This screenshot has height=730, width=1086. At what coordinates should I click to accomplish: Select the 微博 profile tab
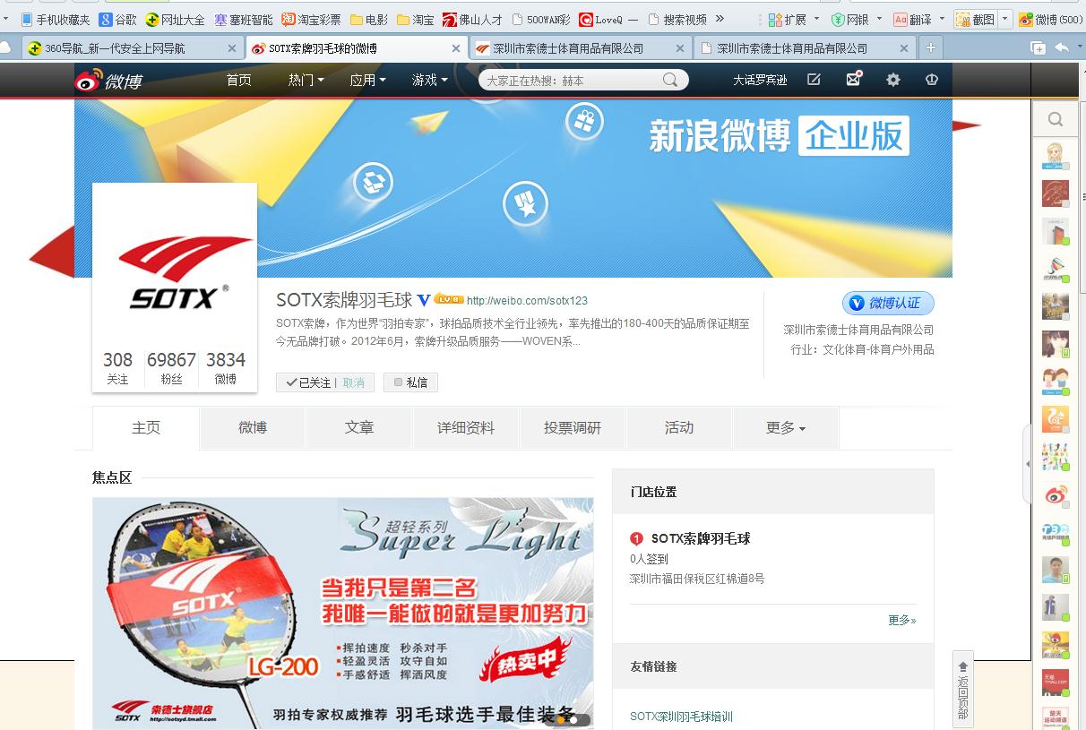[x=253, y=428]
